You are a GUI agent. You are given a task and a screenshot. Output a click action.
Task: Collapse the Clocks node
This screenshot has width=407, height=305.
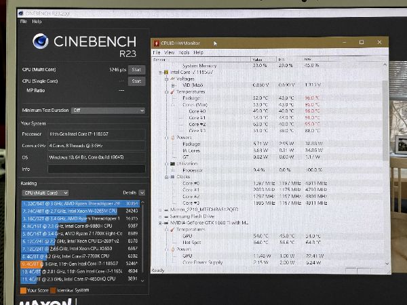(x=166, y=177)
